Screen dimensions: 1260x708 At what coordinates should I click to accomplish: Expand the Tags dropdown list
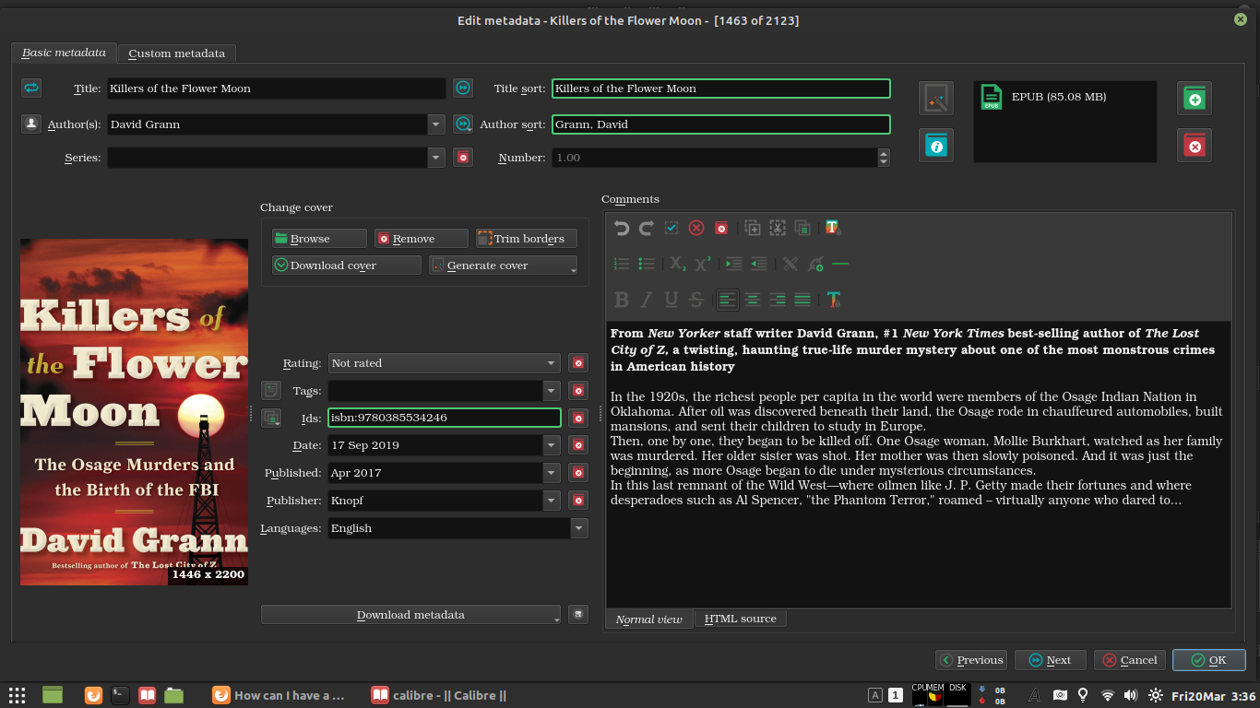coord(552,391)
